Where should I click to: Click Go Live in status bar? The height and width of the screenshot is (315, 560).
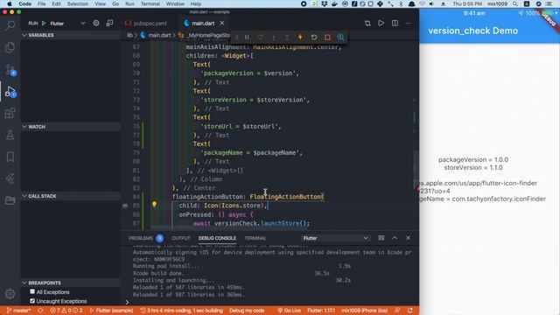(290, 311)
